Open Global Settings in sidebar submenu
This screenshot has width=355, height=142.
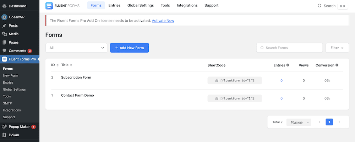click(x=14, y=89)
